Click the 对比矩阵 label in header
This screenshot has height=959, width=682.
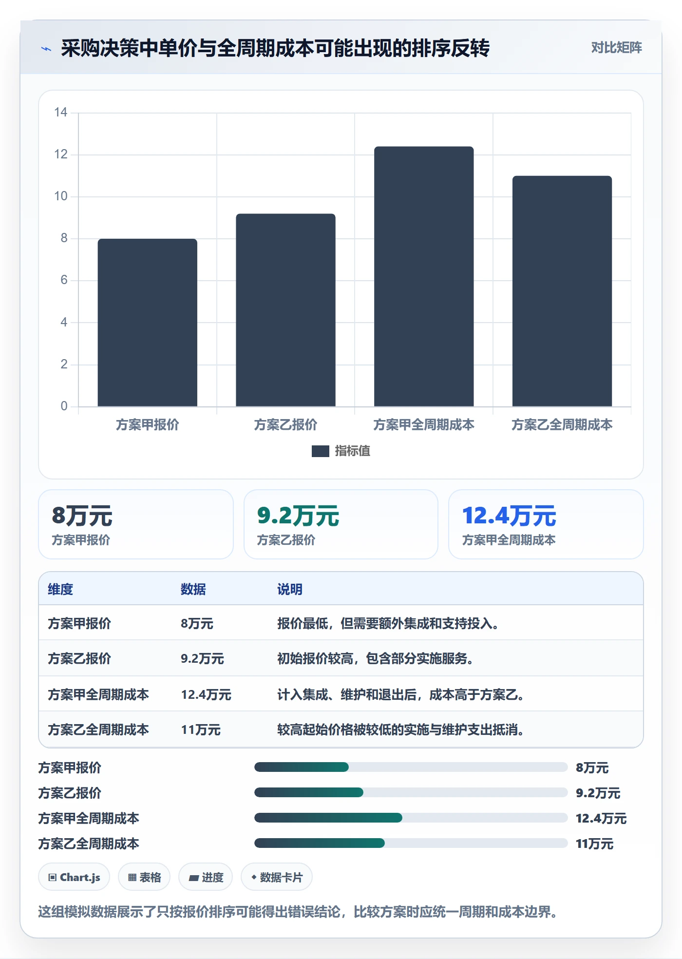pyautogui.click(x=616, y=48)
